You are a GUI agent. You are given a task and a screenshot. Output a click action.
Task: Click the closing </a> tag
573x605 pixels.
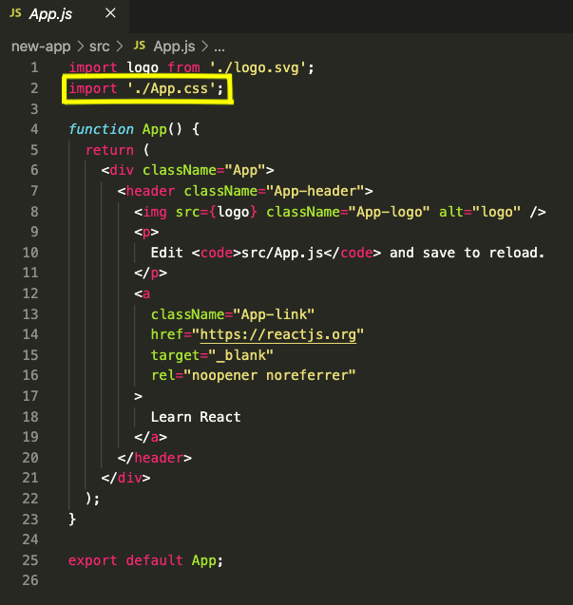(150, 437)
